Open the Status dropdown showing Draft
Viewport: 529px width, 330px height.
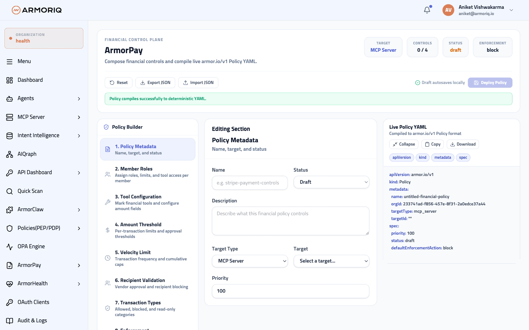331,182
